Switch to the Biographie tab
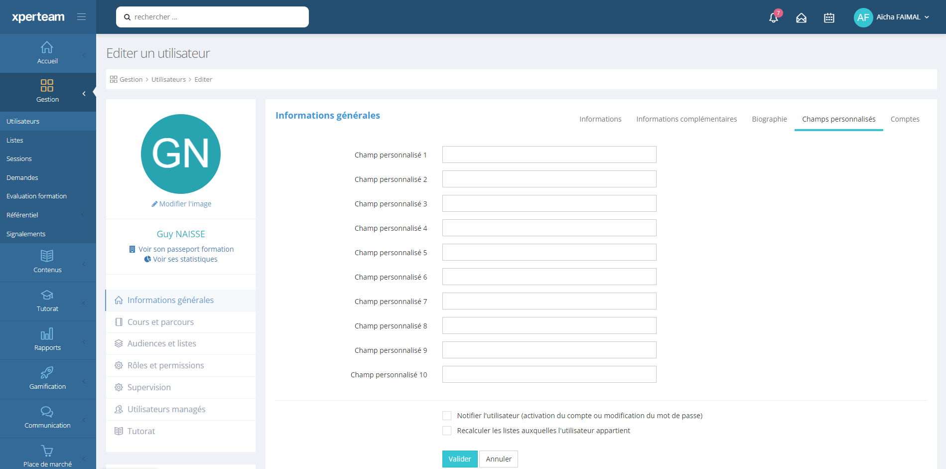This screenshot has height=469, width=946. coord(769,119)
